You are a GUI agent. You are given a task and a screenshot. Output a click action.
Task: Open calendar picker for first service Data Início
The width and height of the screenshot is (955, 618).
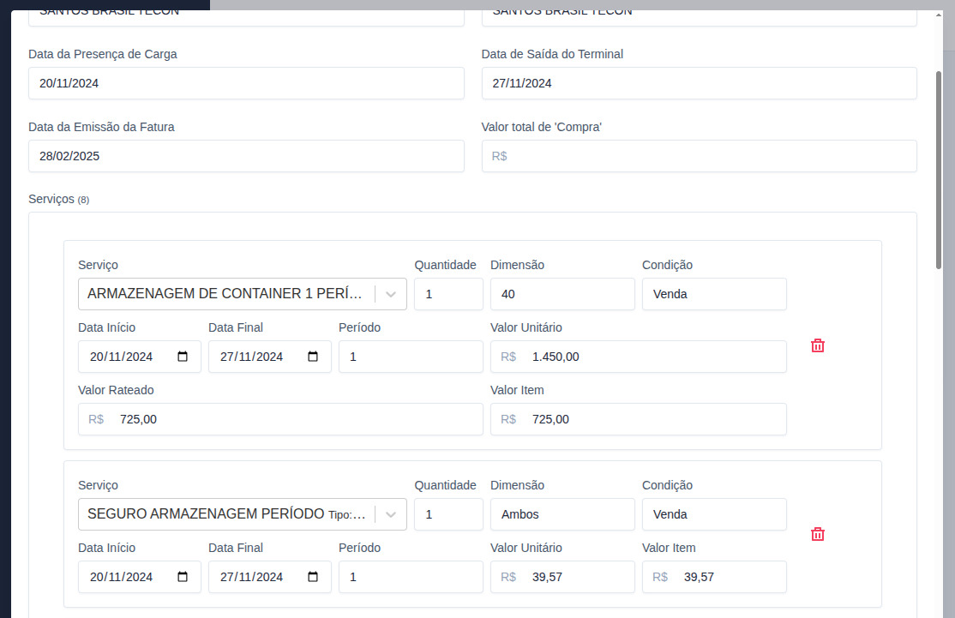click(x=182, y=357)
